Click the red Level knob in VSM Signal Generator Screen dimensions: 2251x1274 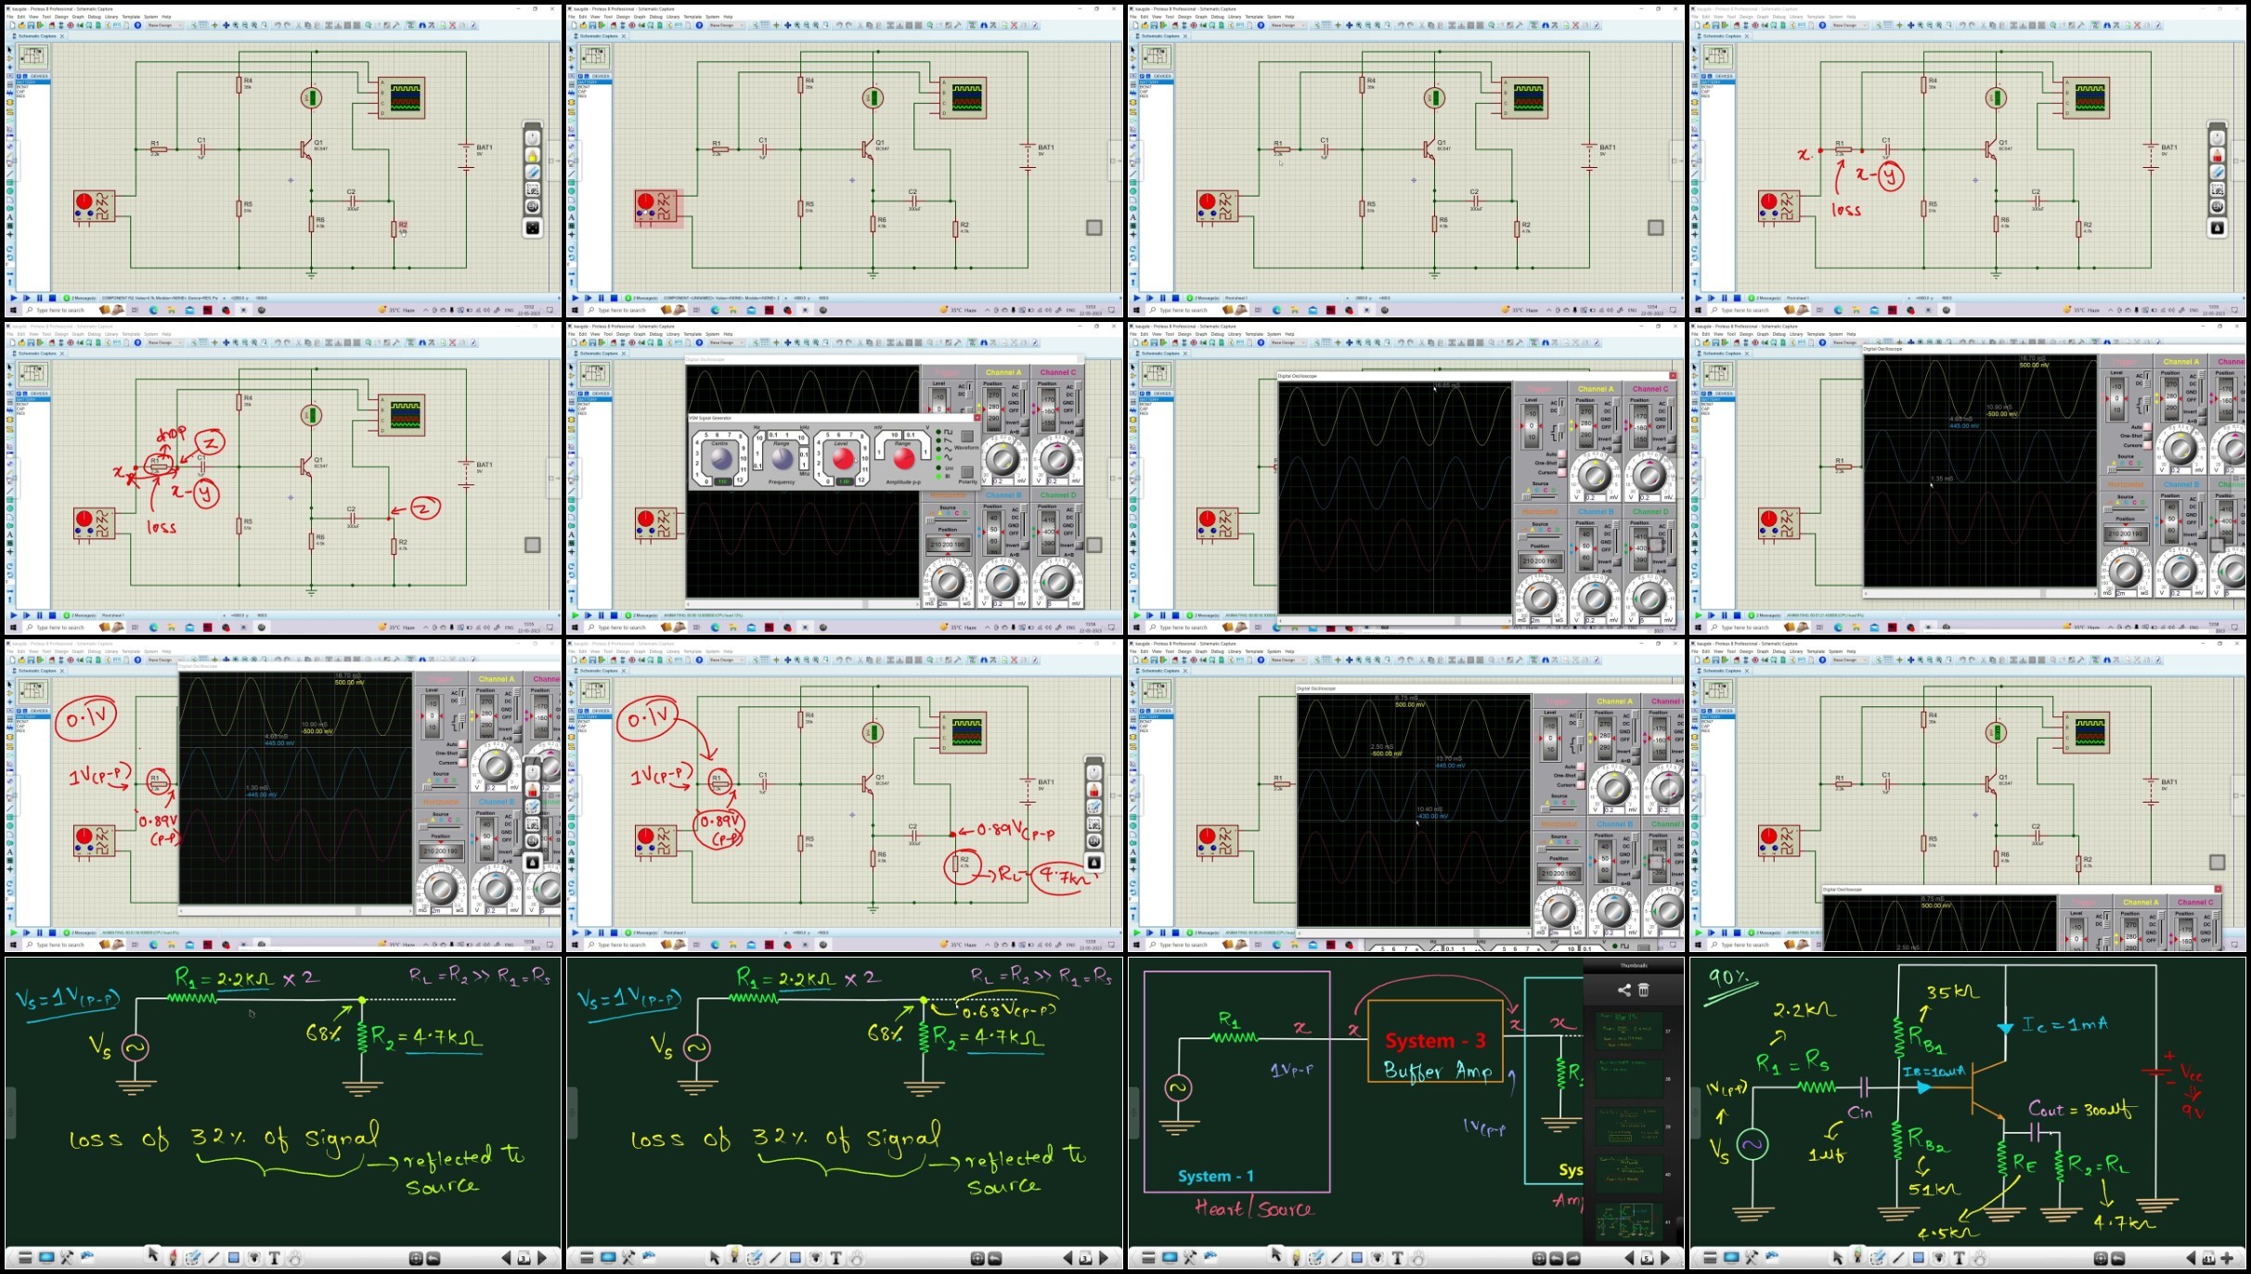click(x=843, y=457)
